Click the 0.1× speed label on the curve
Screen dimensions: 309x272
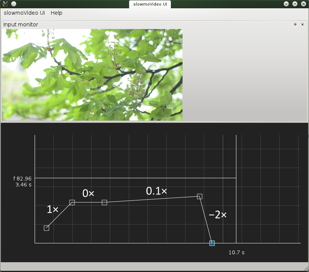tap(156, 191)
